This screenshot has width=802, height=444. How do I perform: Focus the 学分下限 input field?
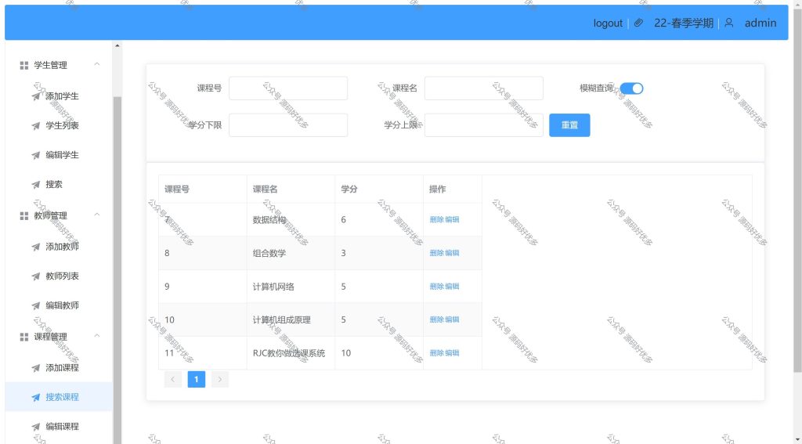click(288, 125)
